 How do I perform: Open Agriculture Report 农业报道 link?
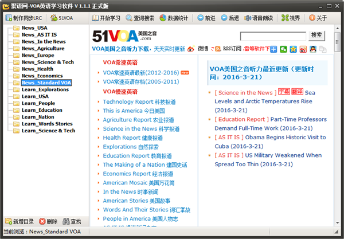pos(138,120)
